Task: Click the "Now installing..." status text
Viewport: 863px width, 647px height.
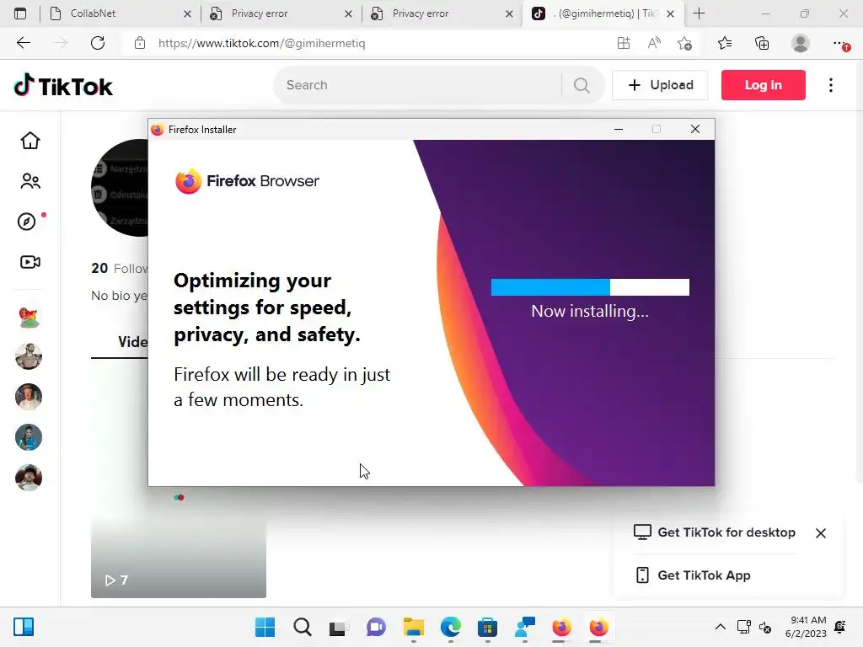Action: tap(590, 312)
